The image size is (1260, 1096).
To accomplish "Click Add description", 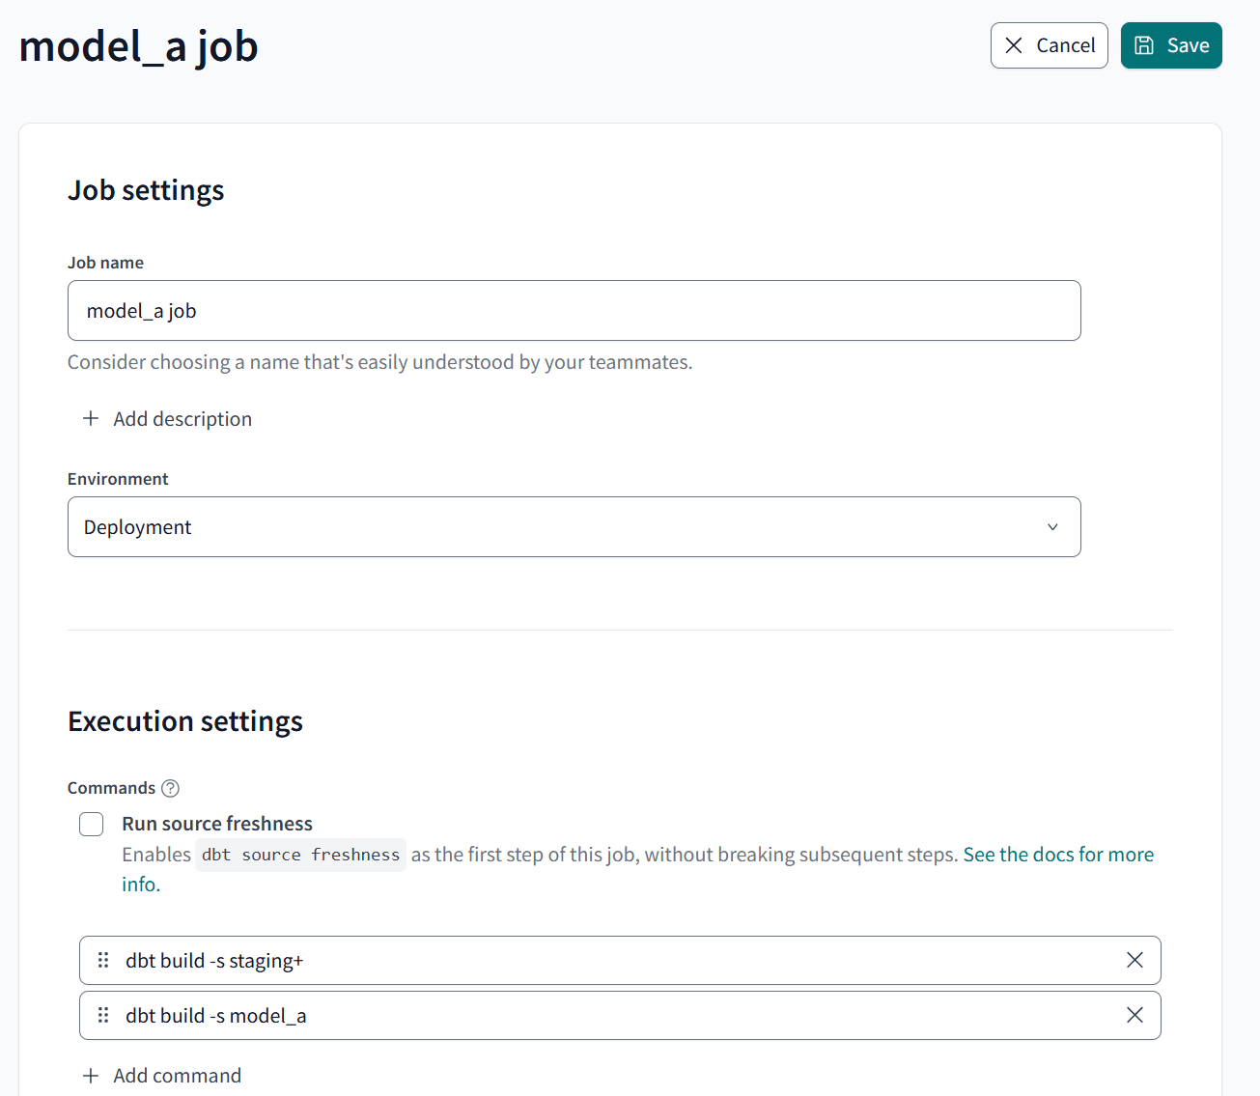I will (x=167, y=419).
